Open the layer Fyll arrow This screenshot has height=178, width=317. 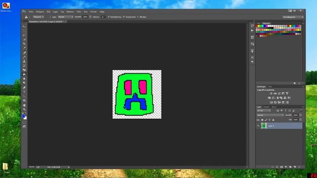301,120
